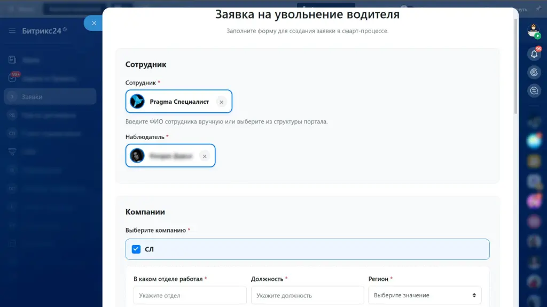Click Pragma Специалист avatar chip
This screenshot has width=547, height=307.
[137, 102]
